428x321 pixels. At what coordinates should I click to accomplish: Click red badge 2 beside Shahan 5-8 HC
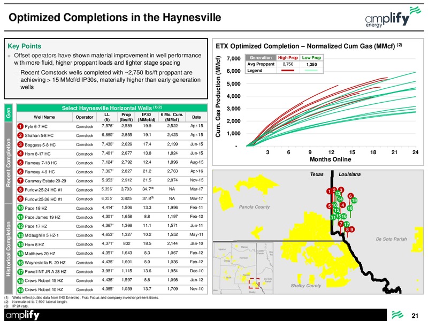pos(20,135)
